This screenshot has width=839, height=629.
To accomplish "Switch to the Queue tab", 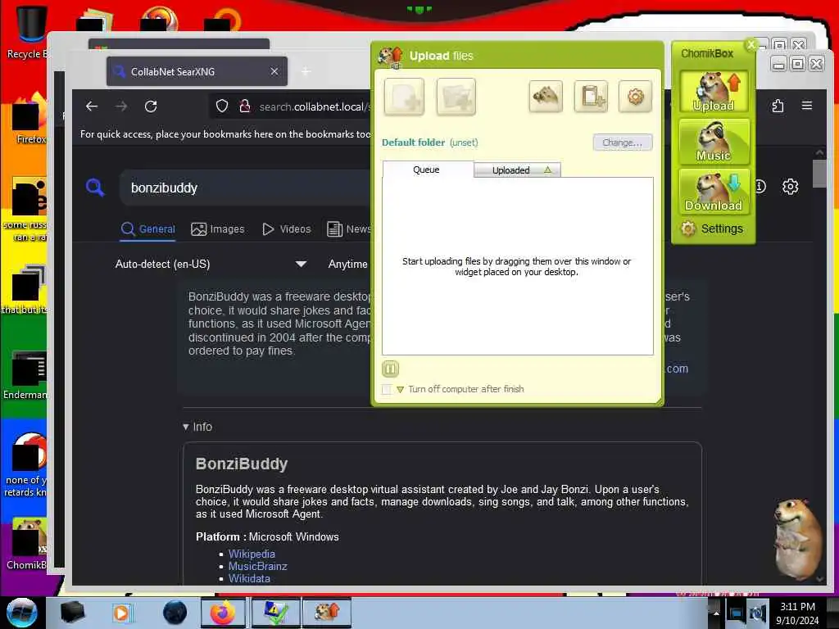I will click(x=426, y=170).
